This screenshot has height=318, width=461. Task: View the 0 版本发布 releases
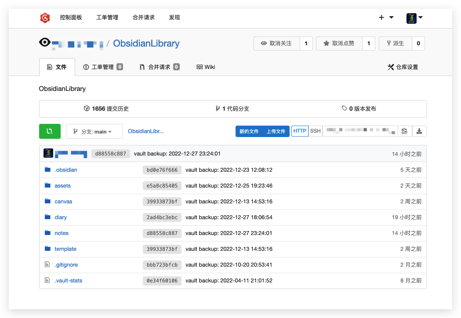(359, 109)
